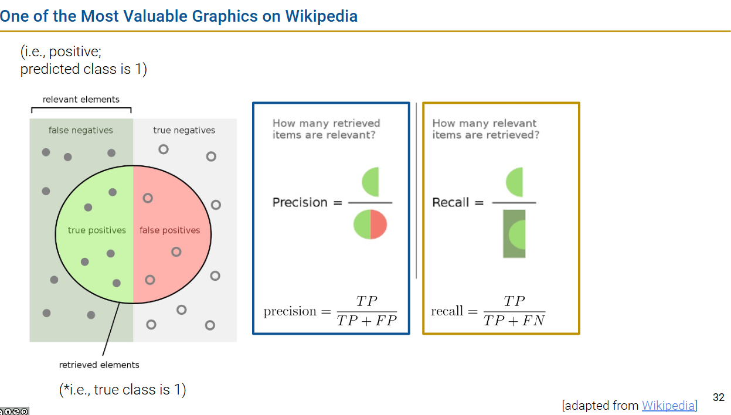Screen dimensions: 731x415
Task: Click the dark green rectangle under the Recall fraction
Action: (x=514, y=233)
